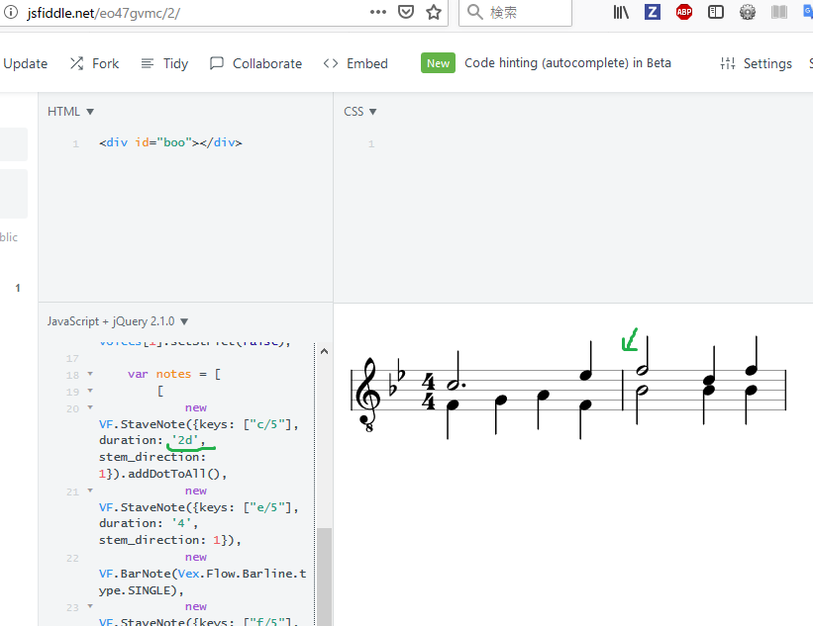
Task: Click the Zotero Z extension icon
Action: [x=653, y=12]
